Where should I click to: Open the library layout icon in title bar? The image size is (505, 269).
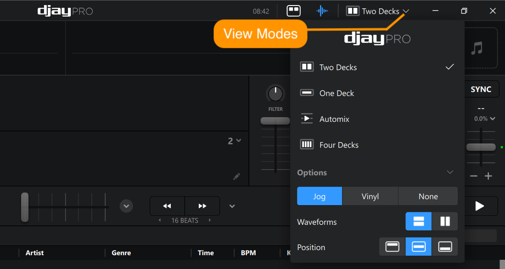point(293,11)
